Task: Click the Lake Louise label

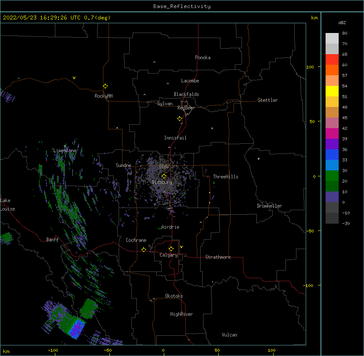Action: [8, 205]
